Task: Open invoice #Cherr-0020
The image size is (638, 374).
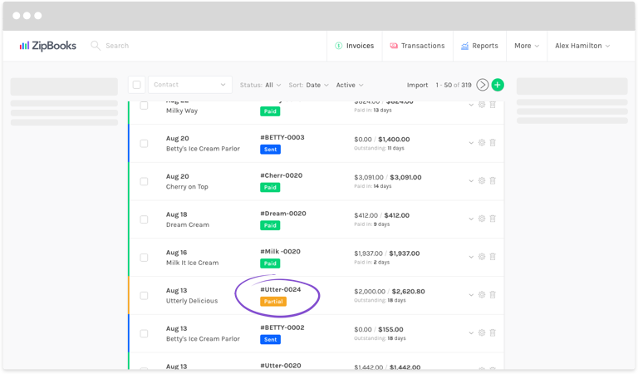Action: coord(281,175)
